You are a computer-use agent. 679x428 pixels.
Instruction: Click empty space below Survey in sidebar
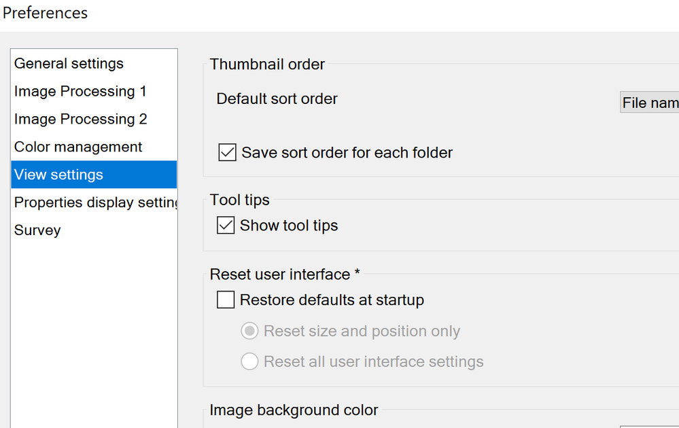click(x=94, y=326)
